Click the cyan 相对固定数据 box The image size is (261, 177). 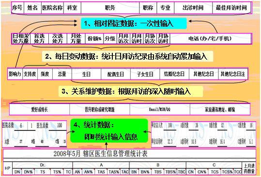click(x=134, y=23)
